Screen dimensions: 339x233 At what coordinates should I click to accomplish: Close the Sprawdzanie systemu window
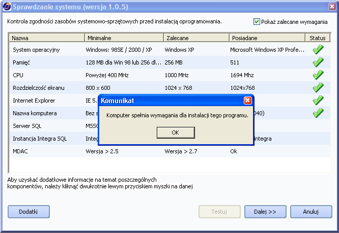click(x=332, y=7)
